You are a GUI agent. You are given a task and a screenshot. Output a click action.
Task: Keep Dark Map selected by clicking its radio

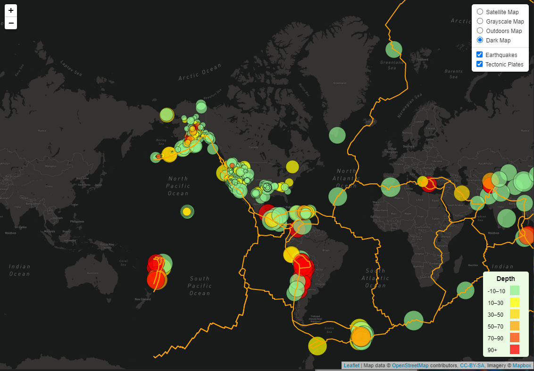pos(480,40)
